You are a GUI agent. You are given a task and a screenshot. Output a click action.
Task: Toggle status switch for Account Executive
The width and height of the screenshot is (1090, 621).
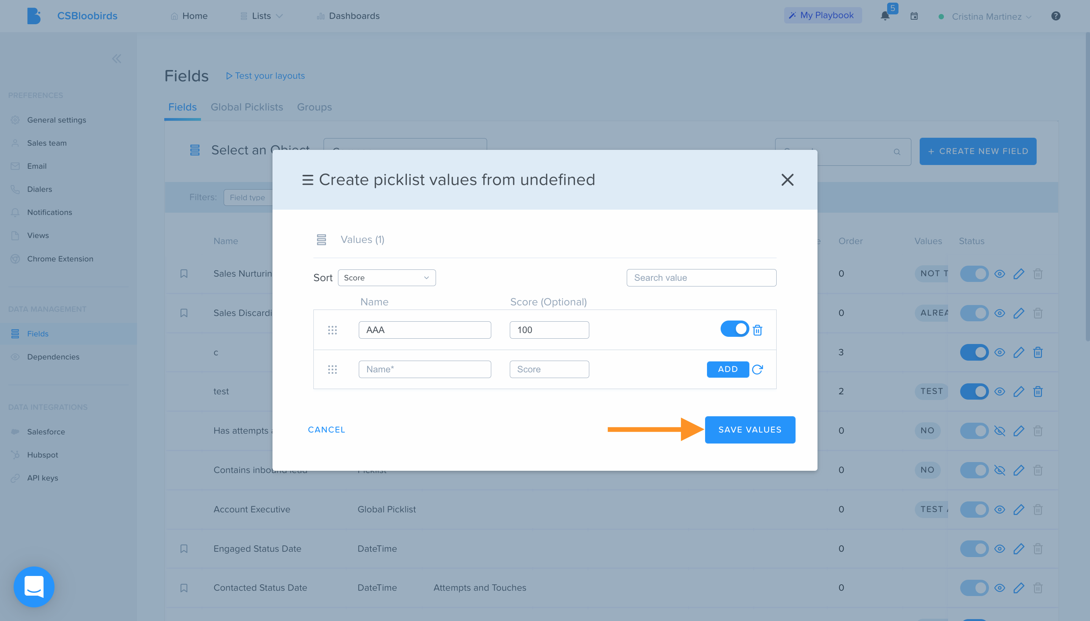tap(974, 509)
